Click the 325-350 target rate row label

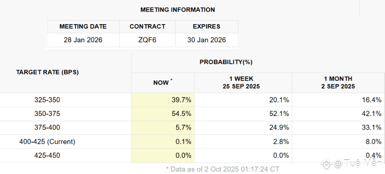[x=47, y=100]
